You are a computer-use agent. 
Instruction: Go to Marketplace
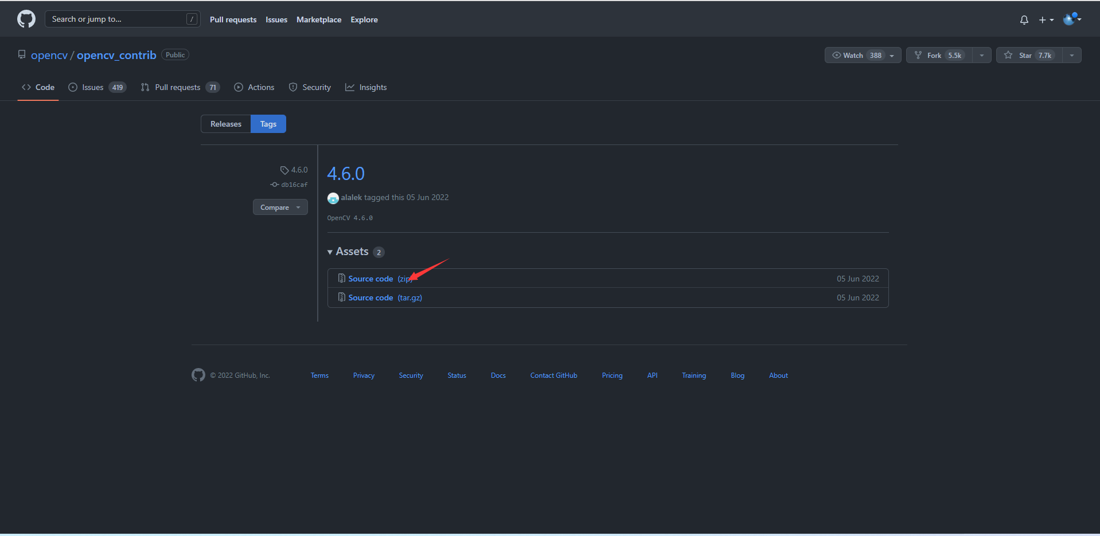coord(319,19)
